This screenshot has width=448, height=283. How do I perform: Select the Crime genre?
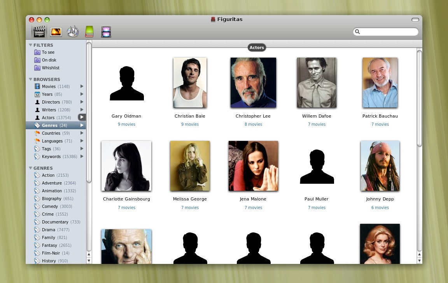pyautogui.click(x=51, y=214)
